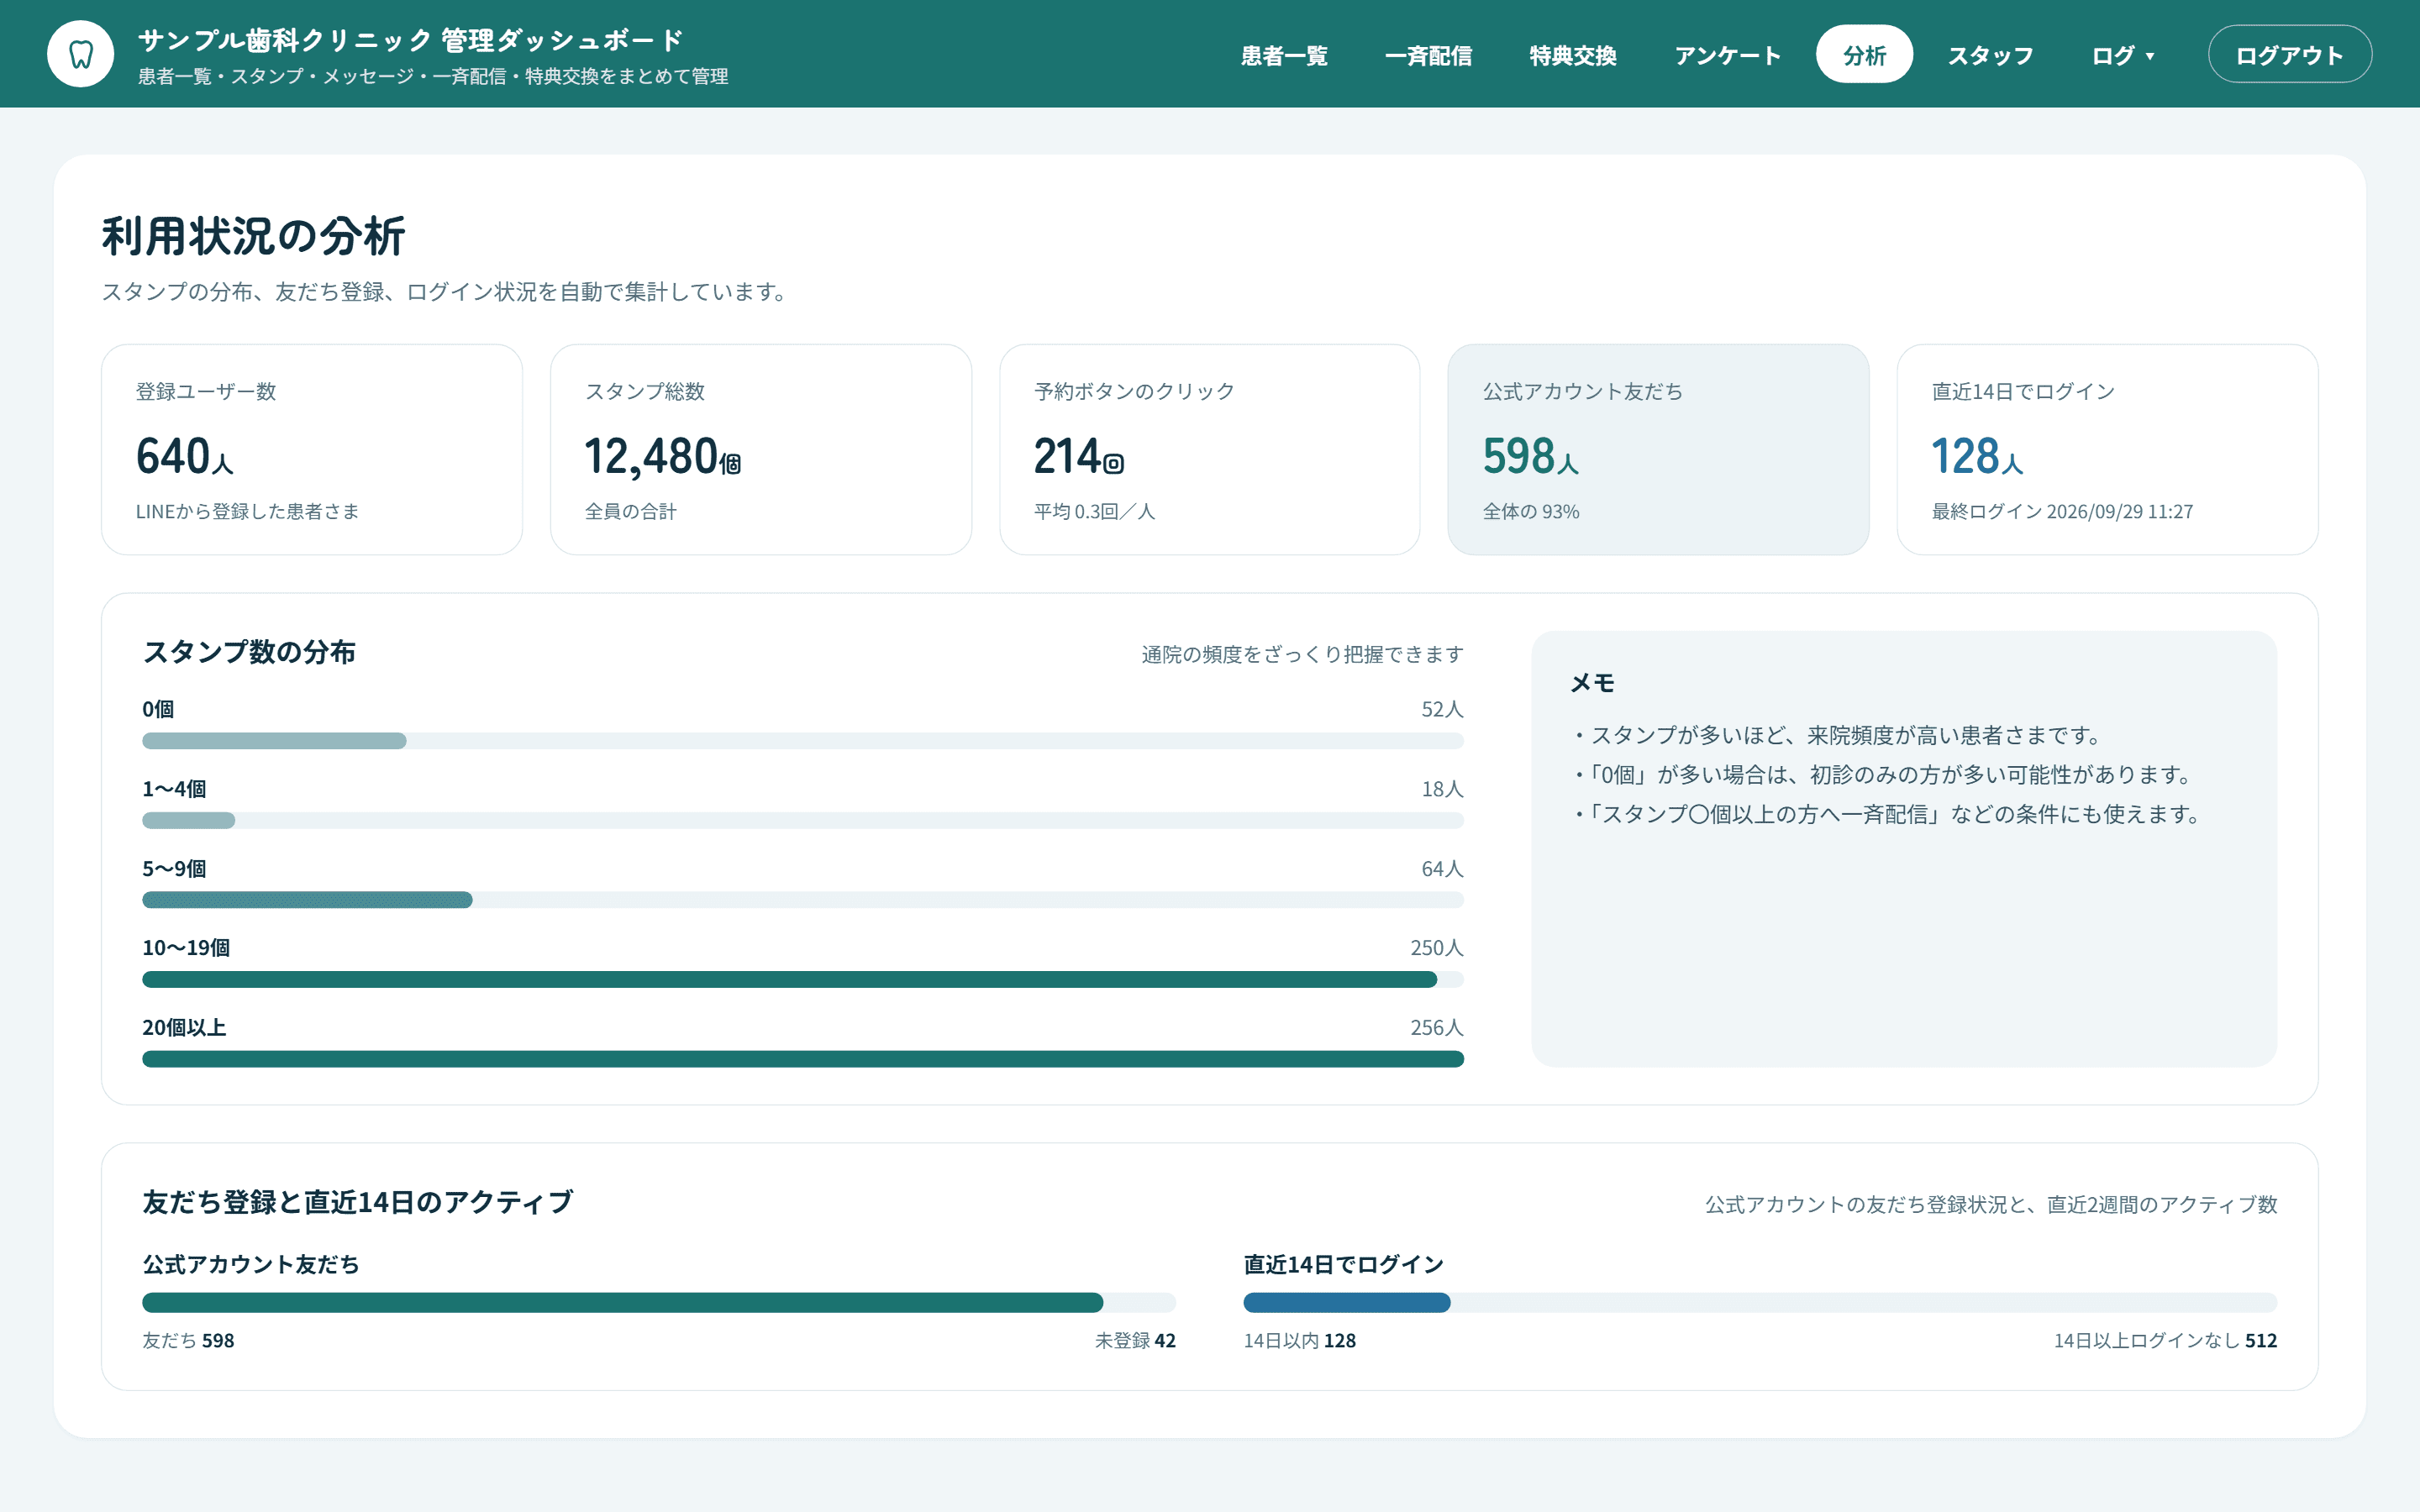The image size is (2420, 1512).
Task: Click the 公式アカウント友だち progress bar
Action: coord(659,1302)
